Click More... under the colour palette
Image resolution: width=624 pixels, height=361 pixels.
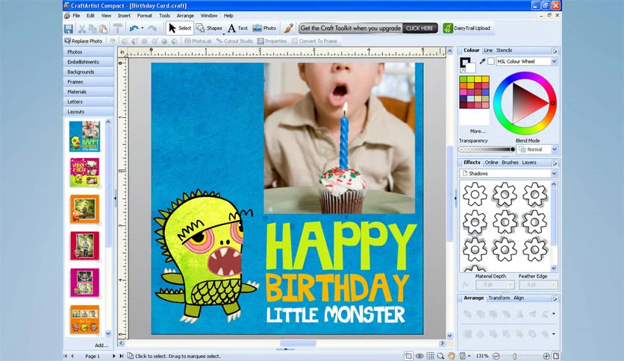click(478, 131)
